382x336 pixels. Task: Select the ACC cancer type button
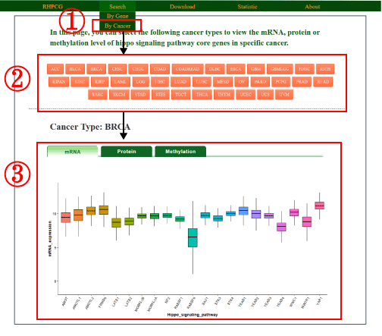(55, 69)
